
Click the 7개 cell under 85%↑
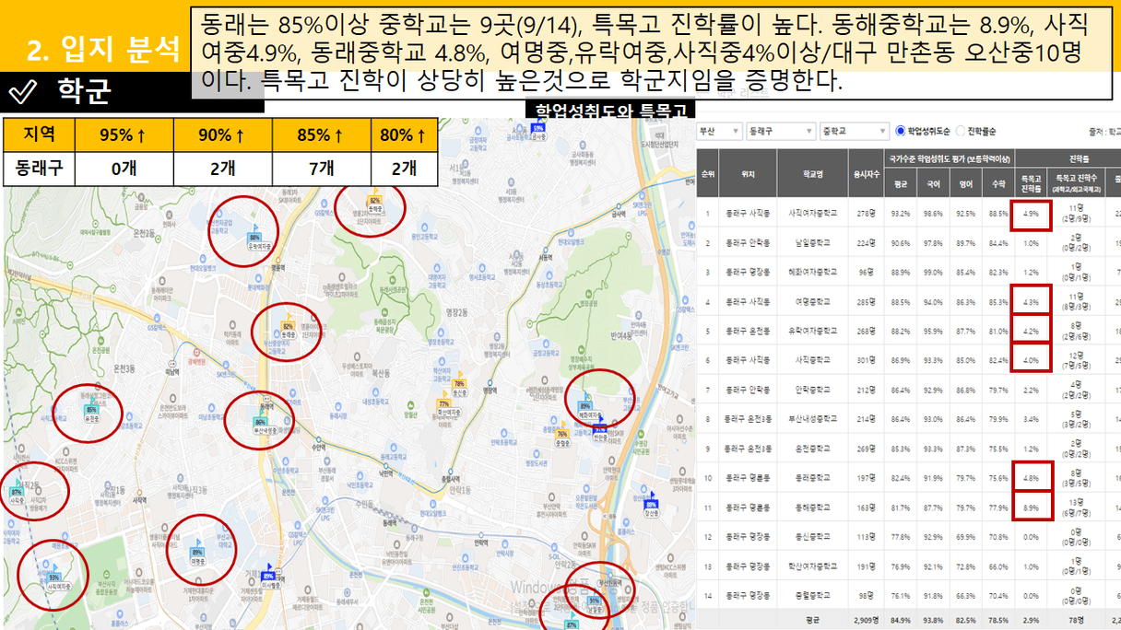tap(322, 168)
